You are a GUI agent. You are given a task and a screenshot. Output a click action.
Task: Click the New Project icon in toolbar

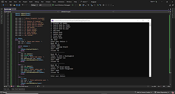coord(11,5)
